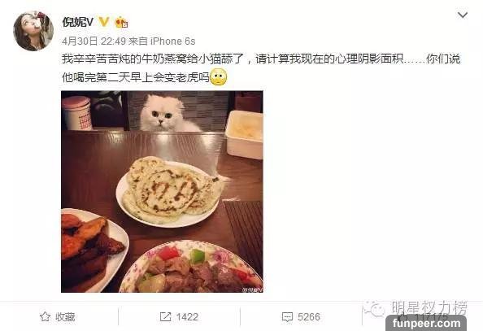Open the 4月30日 22:49 timestamp link
This screenshot has width=483, height=331.
pos(94,41)
